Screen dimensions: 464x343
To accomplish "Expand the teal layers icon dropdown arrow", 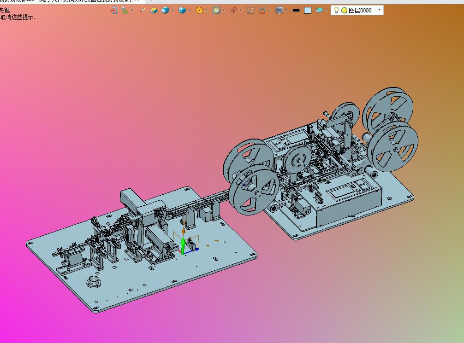I will coord(327,10).
